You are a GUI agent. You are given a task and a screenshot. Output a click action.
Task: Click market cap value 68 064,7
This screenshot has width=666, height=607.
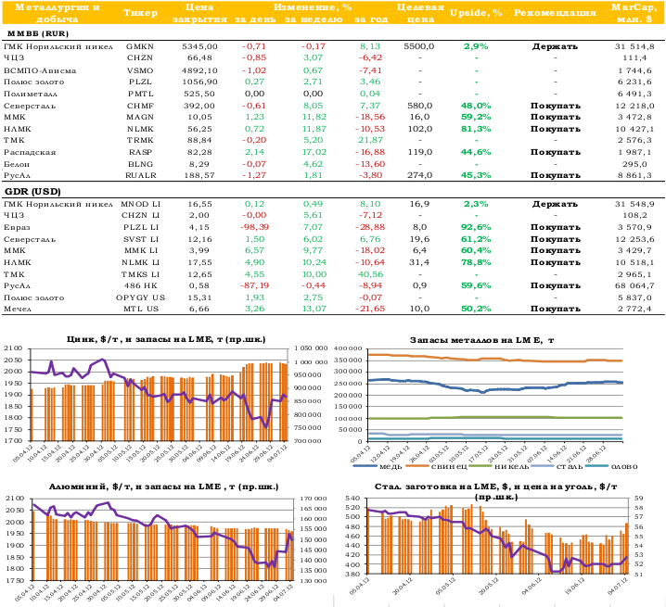coord(634,285)
